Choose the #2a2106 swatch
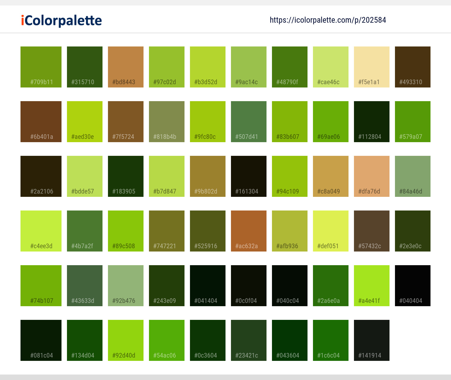The height and width of the screenshot is (380, 451). point(41,176)
